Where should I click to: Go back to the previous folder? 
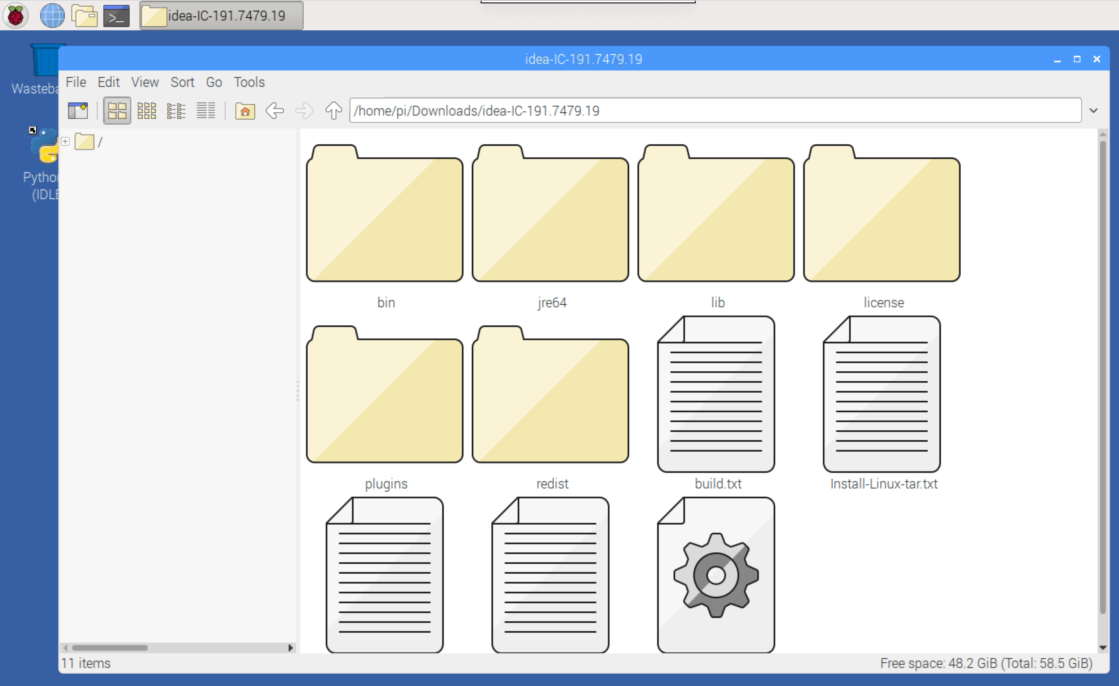click(x=274, y=110)
